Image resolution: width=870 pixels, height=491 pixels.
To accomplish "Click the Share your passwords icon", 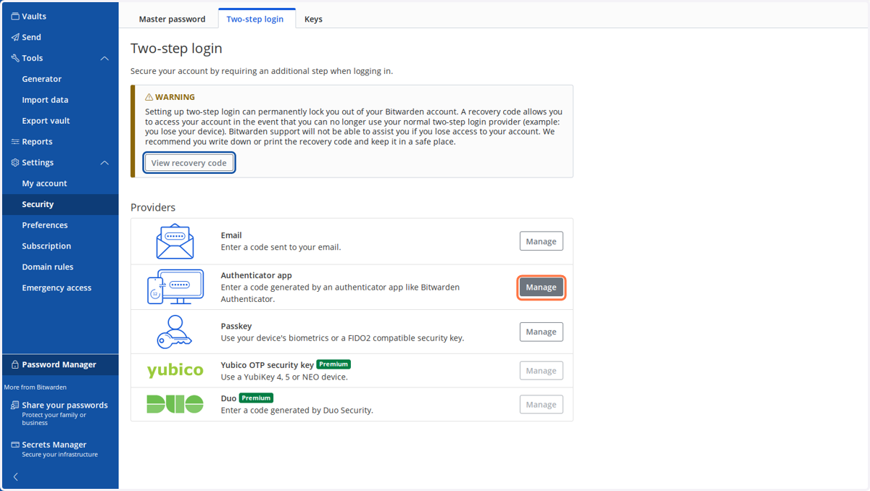I will click(x=15, y=406).
